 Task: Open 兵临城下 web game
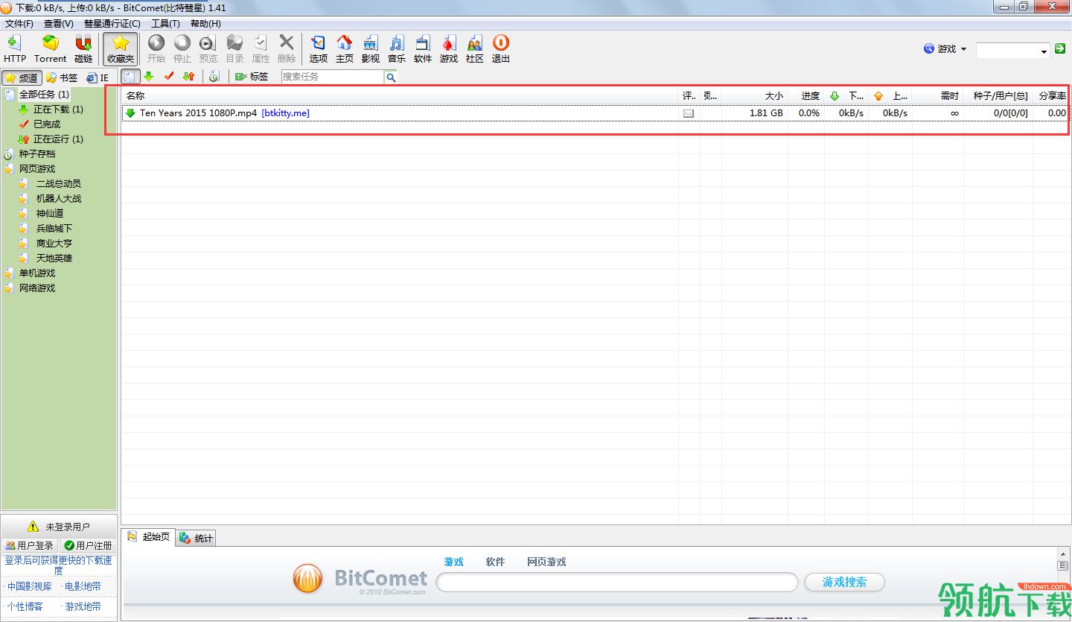click(x=54, y=229)
